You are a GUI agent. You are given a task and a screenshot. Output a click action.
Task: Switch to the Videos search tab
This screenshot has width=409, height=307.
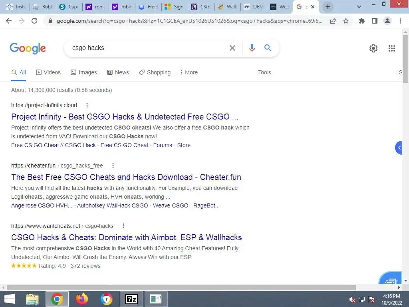pos(48,73)
